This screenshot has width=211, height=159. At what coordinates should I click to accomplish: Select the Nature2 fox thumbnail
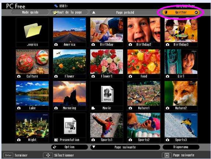[x=181, y=94]
